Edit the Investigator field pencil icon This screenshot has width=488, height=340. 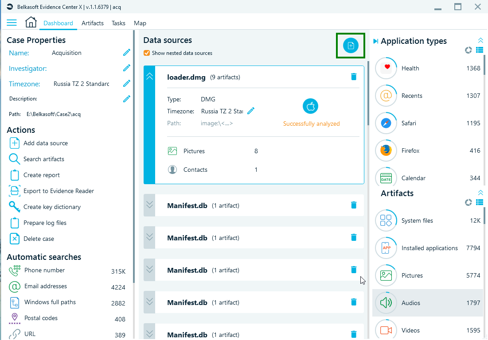click(x=127, y=68)
